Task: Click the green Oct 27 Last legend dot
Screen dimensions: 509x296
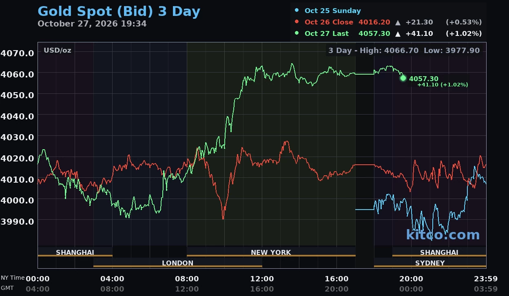Action: pos(297,33)
